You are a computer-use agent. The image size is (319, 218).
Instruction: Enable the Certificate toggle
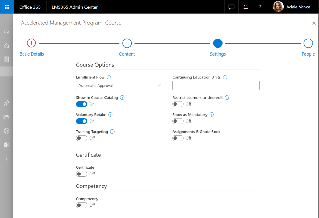[82, 174]
